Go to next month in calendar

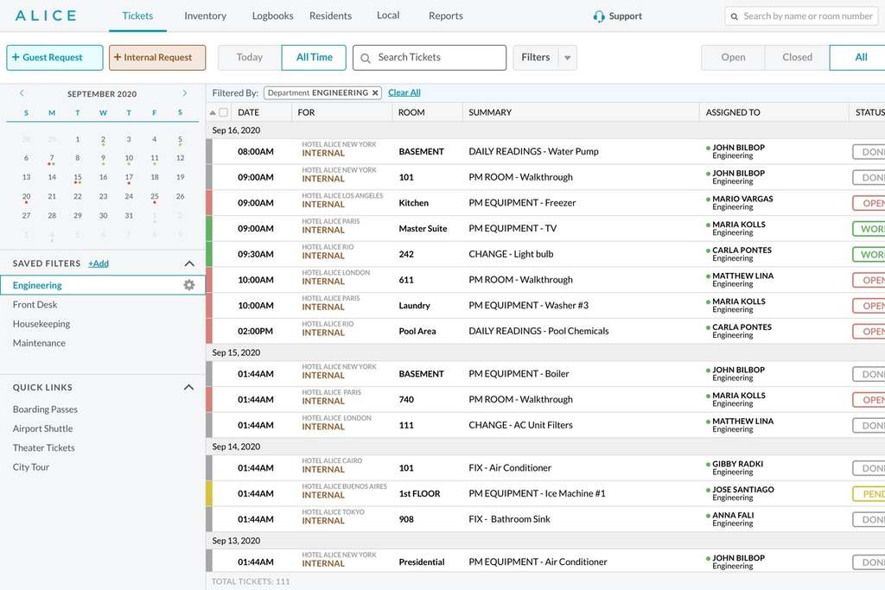click(185, 93)
